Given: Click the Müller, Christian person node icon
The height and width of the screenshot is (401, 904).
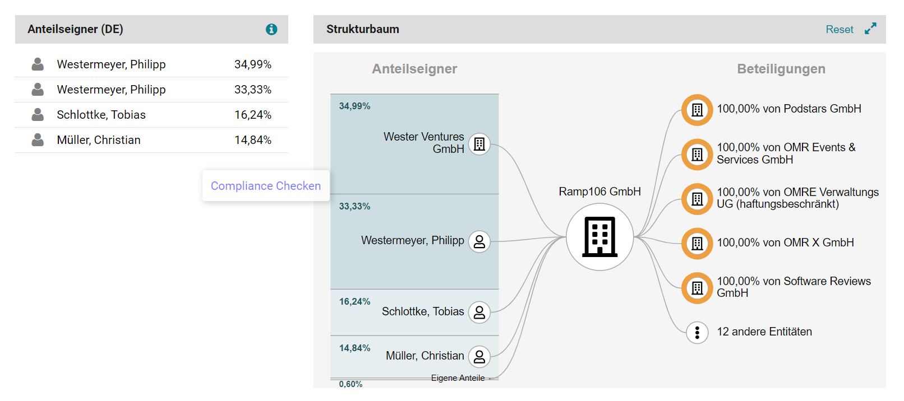Looking at the screenshot, I should 479,356.
